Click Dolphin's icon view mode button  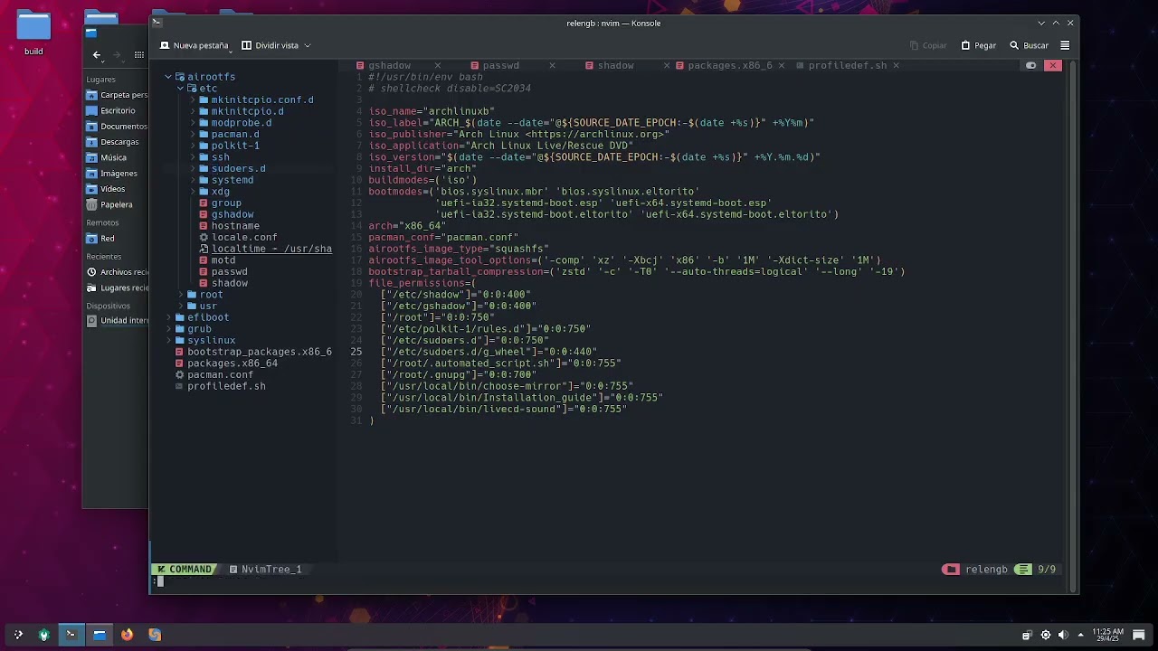coord(138,54)
